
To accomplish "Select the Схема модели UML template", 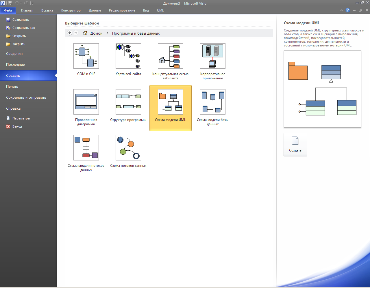I will (x=171, y=108).
